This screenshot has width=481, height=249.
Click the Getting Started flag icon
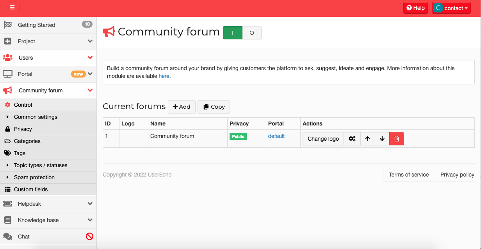[x=7, y=25]
